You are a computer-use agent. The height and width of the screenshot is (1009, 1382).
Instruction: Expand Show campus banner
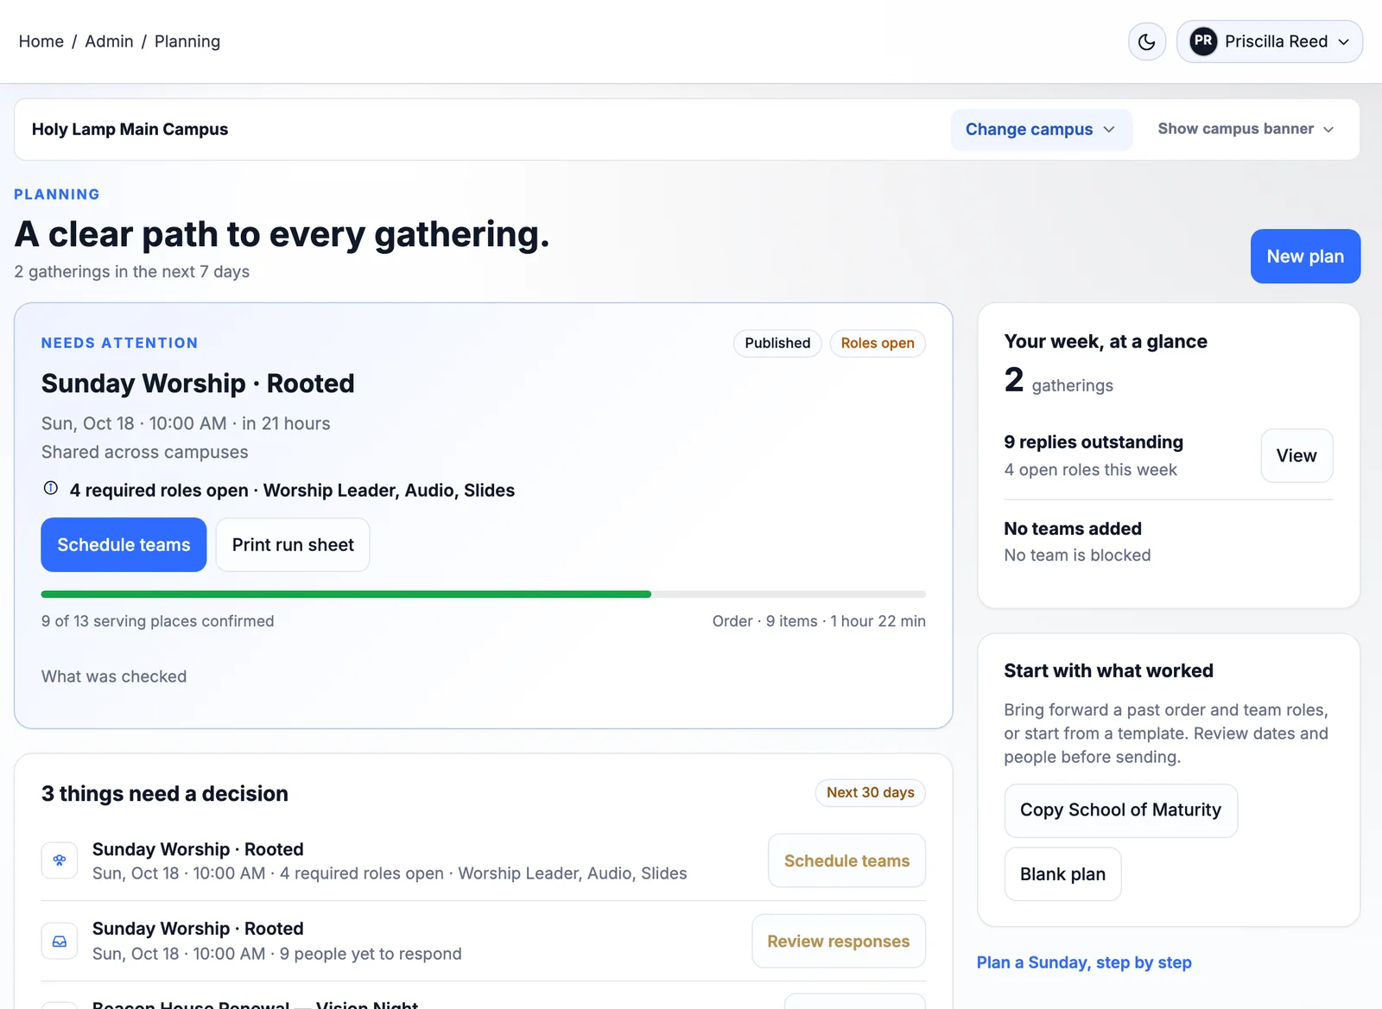click(x=1246, y=129)
